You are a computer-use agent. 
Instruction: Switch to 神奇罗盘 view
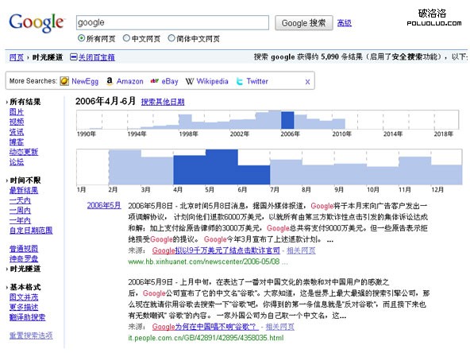(24, 258)
